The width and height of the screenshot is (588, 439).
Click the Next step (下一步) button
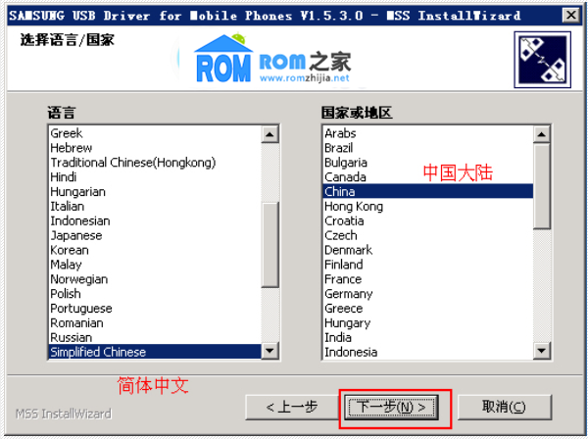click(x=391, y=407)
